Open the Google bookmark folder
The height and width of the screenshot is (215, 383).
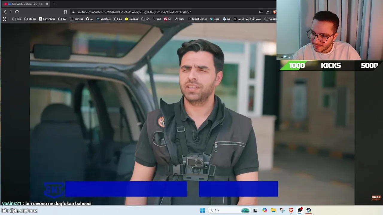[270, 19]
